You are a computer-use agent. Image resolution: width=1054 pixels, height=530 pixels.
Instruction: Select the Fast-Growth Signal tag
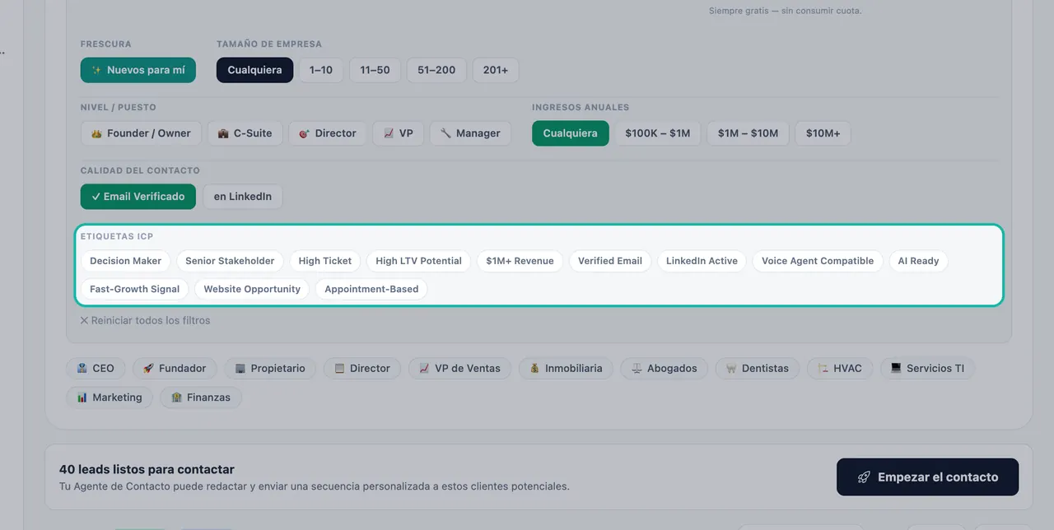135,289
